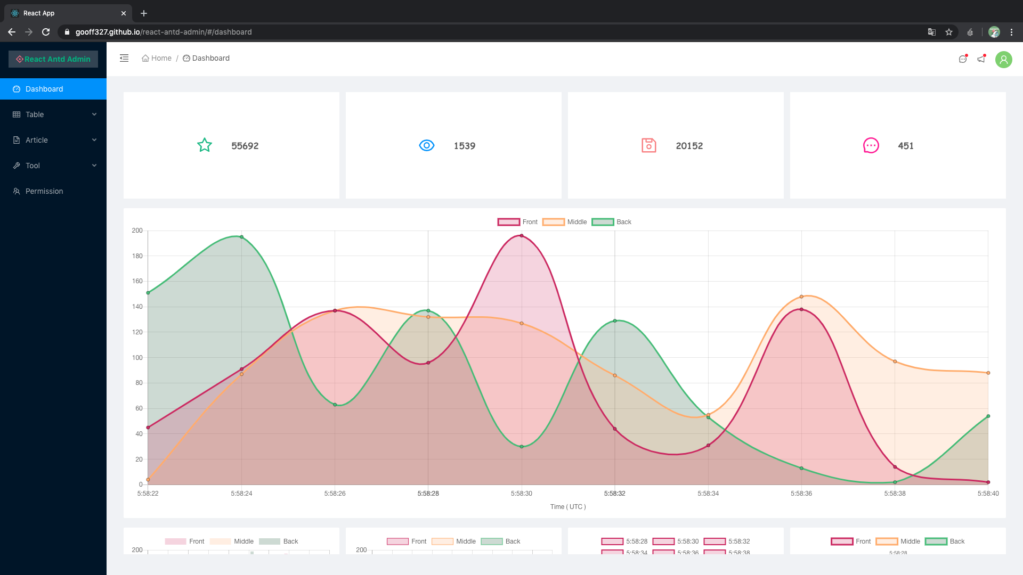
Task: Expand the Article section in the sidebar
Action: click(53, 139)
